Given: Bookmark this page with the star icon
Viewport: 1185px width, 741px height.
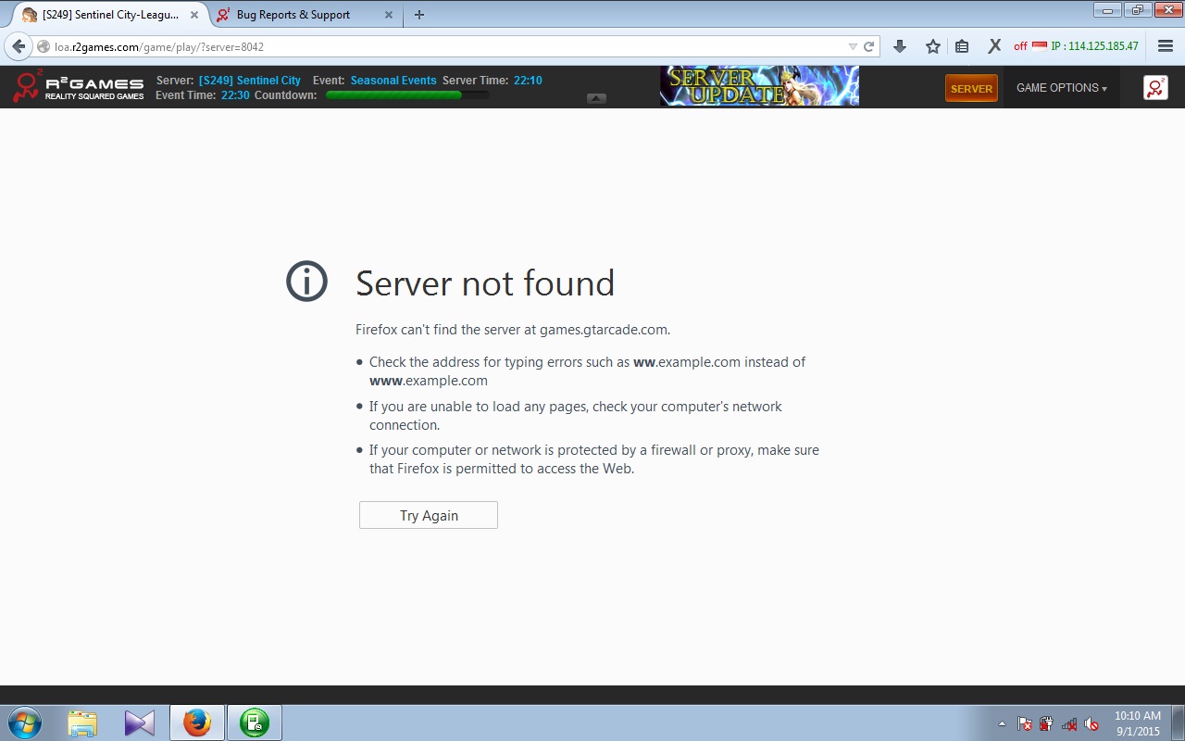Looking at the screenshot, I should click(x=932, y=46).
